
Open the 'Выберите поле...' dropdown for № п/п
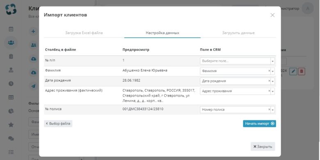coord(237,61)
